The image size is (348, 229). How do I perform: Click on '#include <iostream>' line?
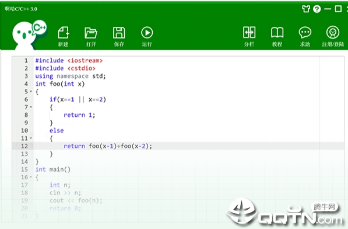coord(69,61)
